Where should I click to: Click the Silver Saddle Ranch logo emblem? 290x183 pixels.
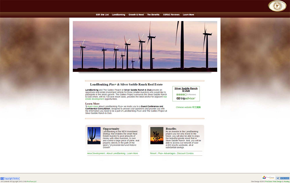(x=277, y=6)
